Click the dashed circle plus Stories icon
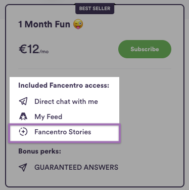The image size is (189, 190). click(x=23, y=132)
